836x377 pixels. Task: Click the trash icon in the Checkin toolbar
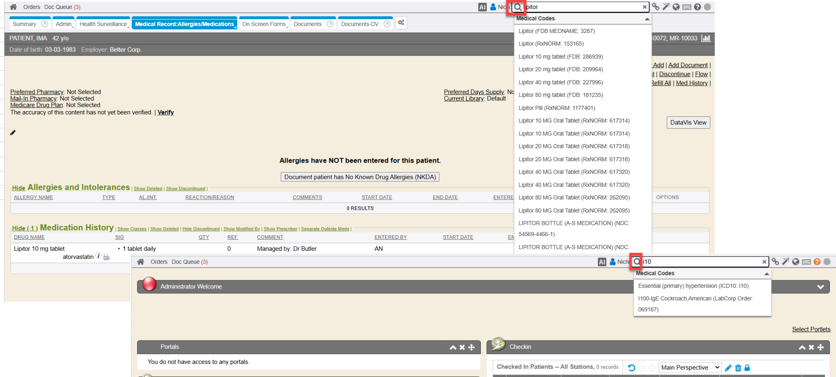[738, 368]
